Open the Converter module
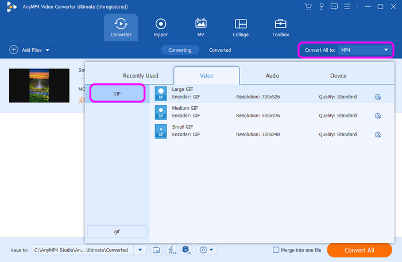This screenshot has width=402, height=262. 121,28
